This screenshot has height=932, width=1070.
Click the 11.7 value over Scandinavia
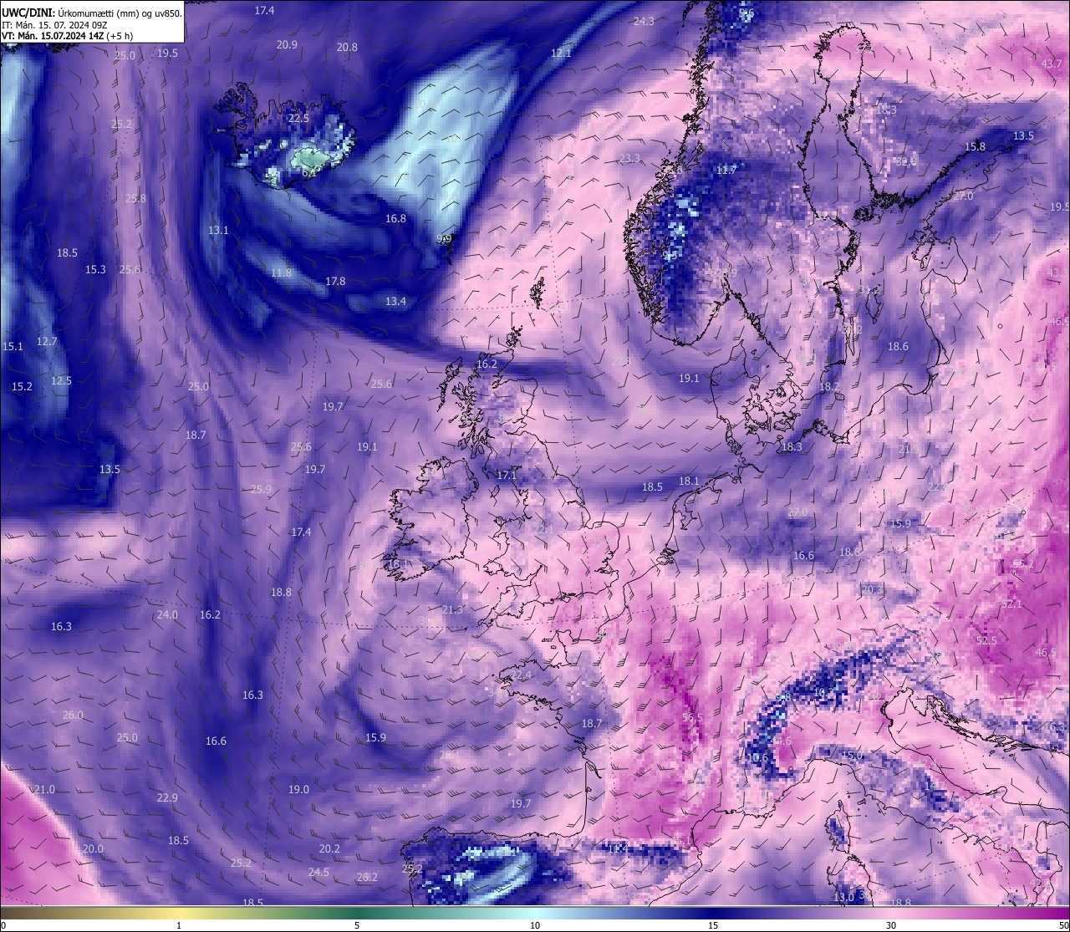(x=726, y=170)
